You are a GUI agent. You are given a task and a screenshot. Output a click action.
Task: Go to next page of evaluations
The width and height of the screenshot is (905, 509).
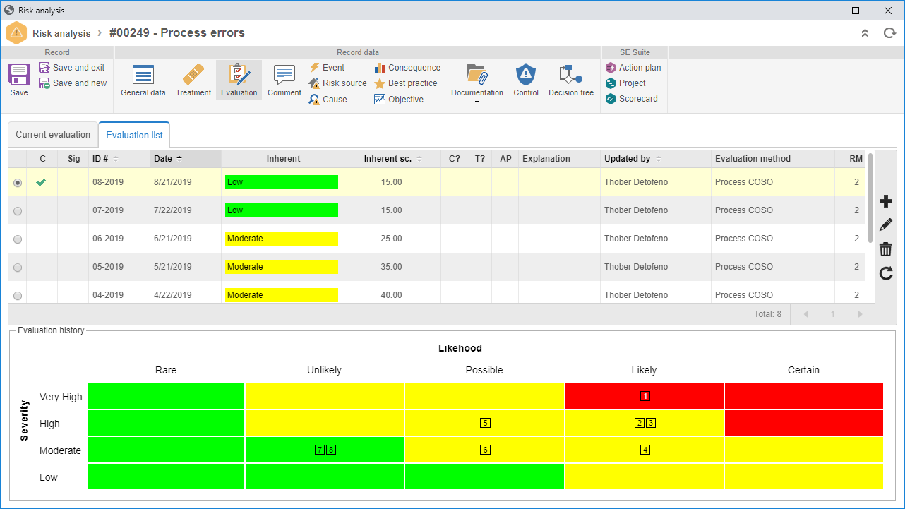click(x=859, y=314)
